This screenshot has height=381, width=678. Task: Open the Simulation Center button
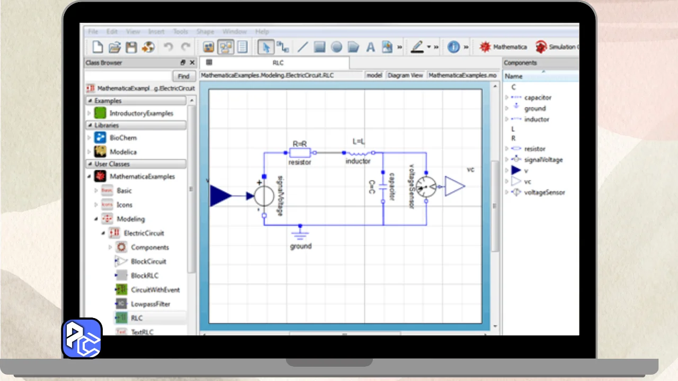point(557,47)
